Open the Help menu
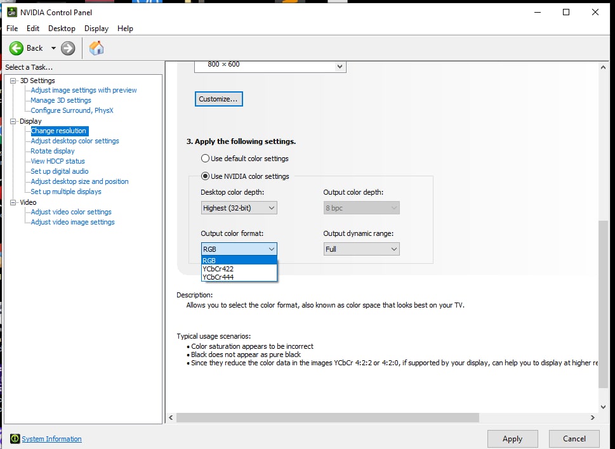The height and width of the screenshot is (449, 615). pos(125,28)
